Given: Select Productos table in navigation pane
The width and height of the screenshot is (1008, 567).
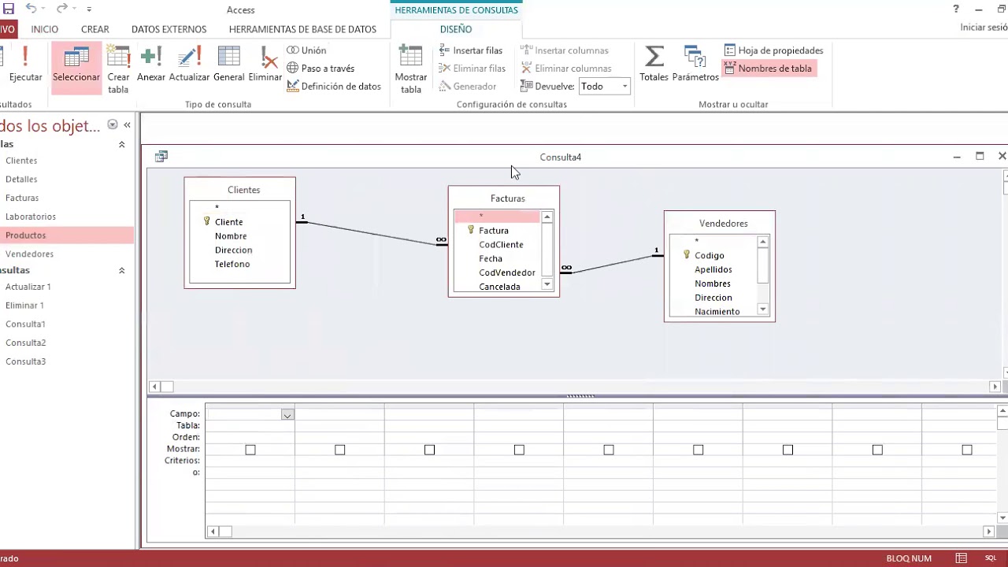Looking at the screenshot, I should pos(25,235).
